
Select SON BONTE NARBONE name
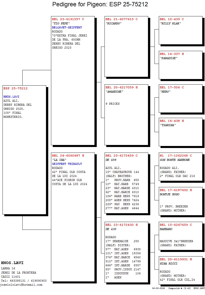coord(175,160)
